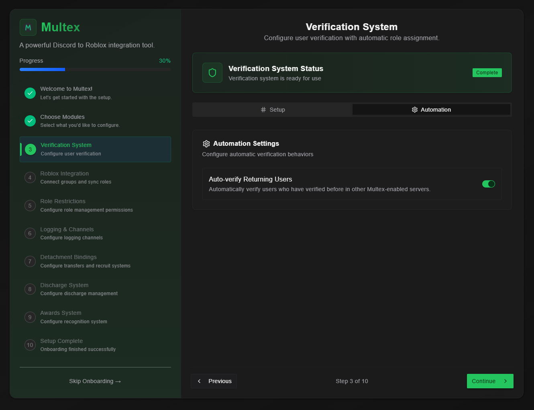The image size is (534, 410).
Task: Click the Verification System page title
Action: (x=352, y=27)
